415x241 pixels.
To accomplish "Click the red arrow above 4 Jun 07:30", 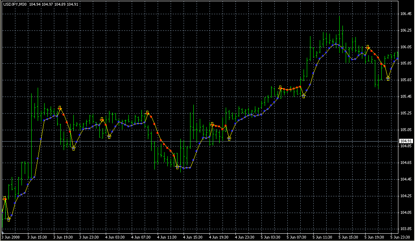I will click(147, 112).
